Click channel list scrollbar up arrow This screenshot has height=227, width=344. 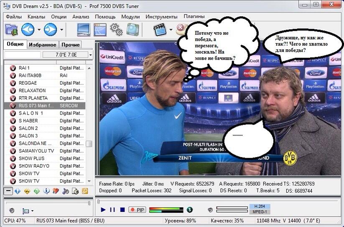89,68
